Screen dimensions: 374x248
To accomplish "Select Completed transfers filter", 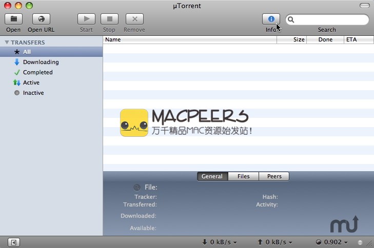I will pos(37,72).
